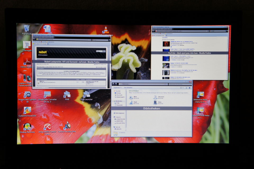The height and width of the screenshot is (169, 254).
Task: Launch Cyberlink Power2Go from desktop
Action: [27, 110]
